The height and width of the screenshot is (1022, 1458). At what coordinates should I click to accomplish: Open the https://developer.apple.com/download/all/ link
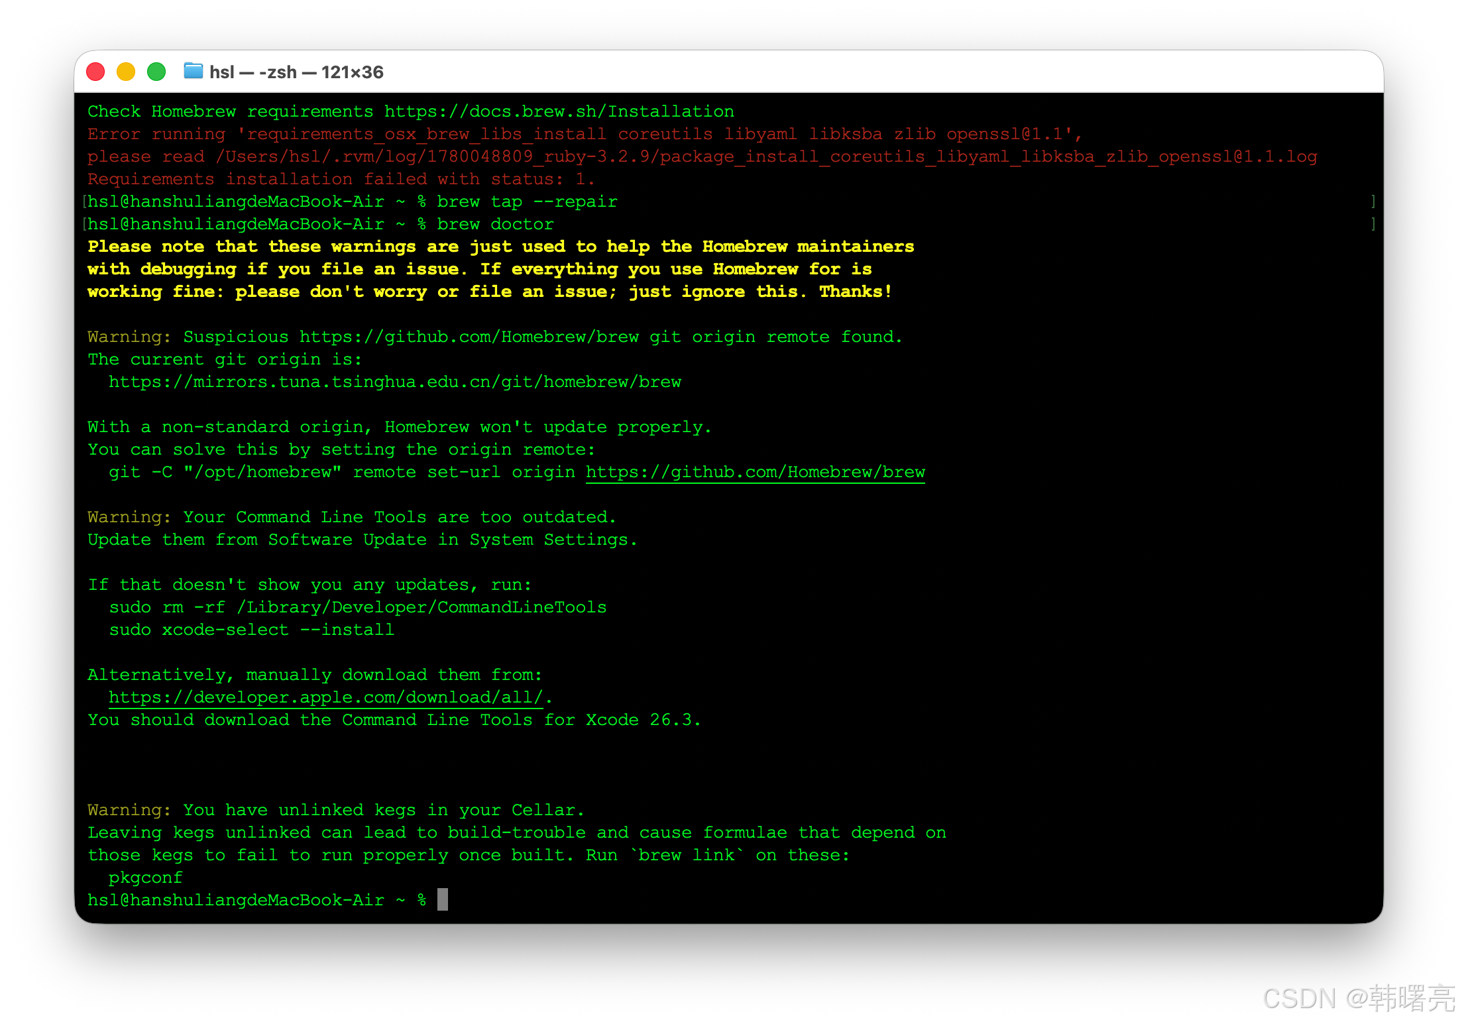(x=326, y=698)
